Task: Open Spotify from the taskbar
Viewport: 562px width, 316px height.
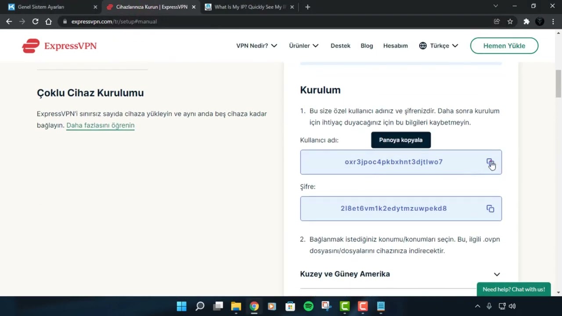Action: 309,306
